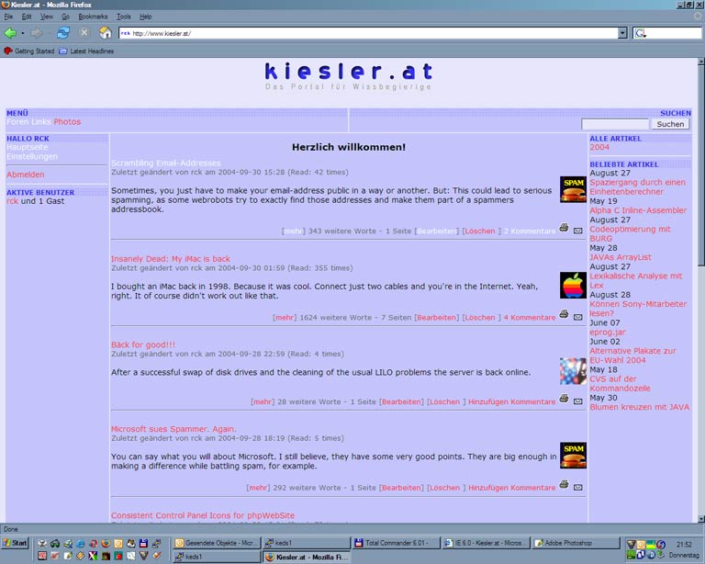The image size is (705, 564).
Task: Open the Tools menu
Action: click(x=123, y=17)
